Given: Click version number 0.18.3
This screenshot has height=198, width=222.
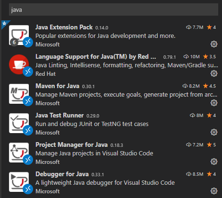Looking at the screenshot, I should (117, 145).
